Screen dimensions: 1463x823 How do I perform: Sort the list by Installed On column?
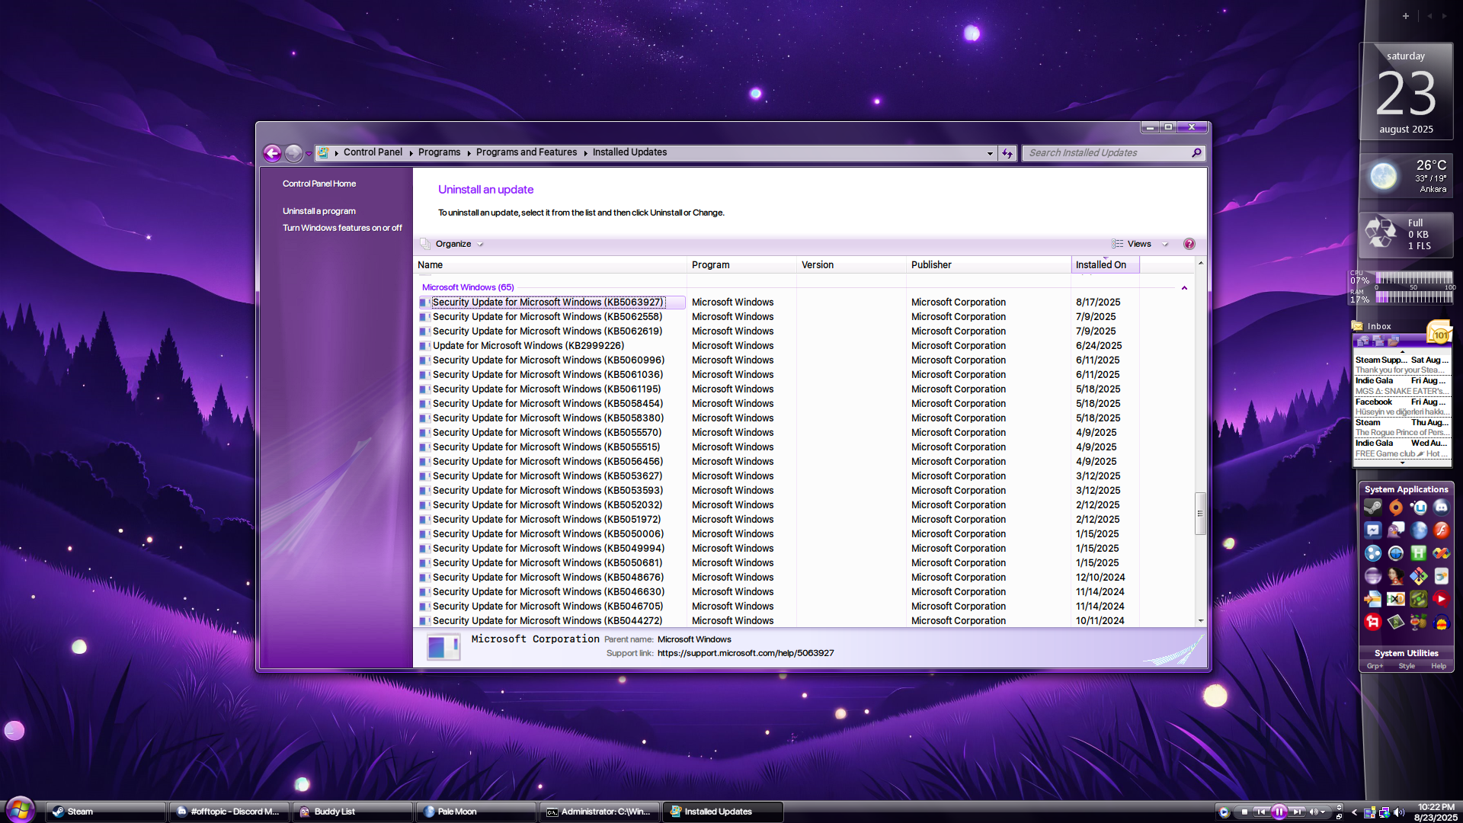1105,264
